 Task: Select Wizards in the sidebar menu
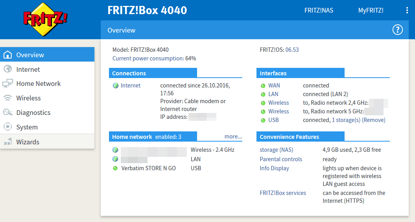point(47,142)
